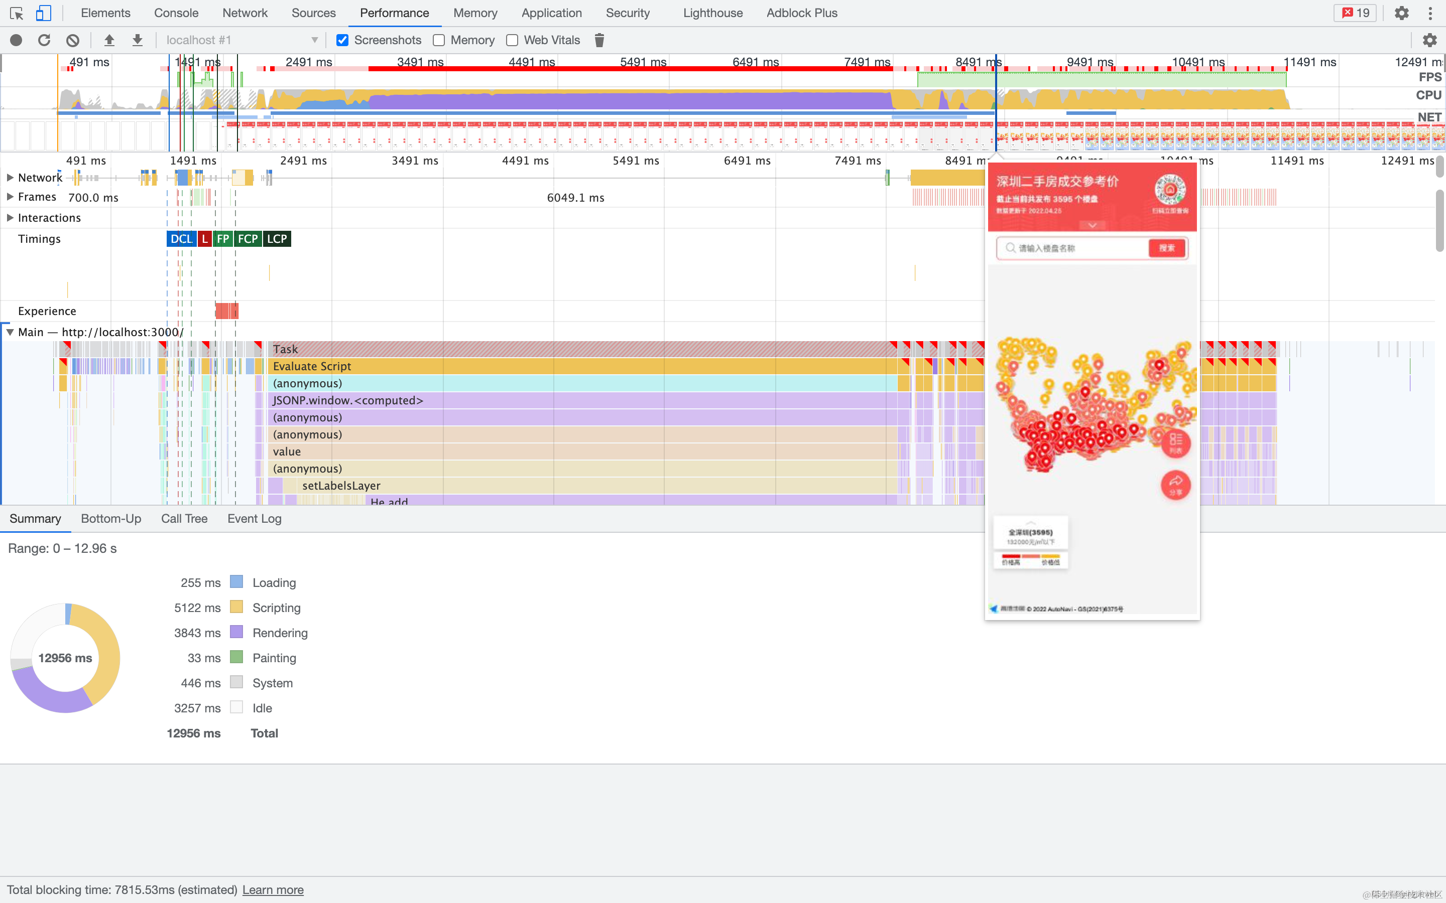Open the Learn more link
This screenshot has width=1446, height=903.
(x=273, y=890)
